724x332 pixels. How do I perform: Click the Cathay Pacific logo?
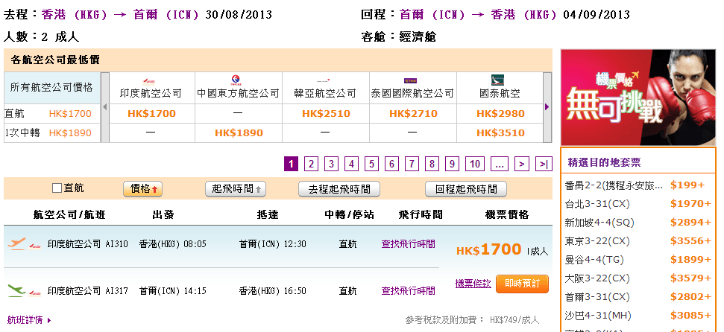tap(497, 80)
